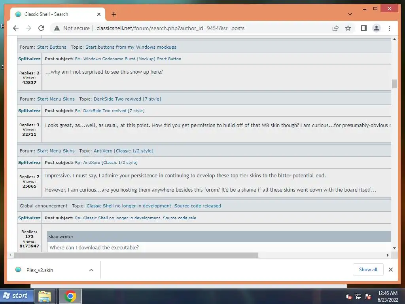405x304 pixels.
Task: Open Splitwirez profile in Classic Shell announcement post
Action: (x=29, y=218)
